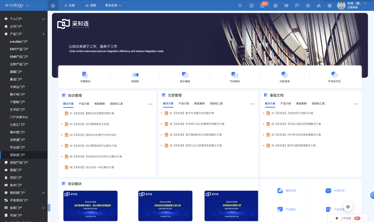Expand the 契约锁门户 sidebar section
The image size is (374, 222).
43,193
